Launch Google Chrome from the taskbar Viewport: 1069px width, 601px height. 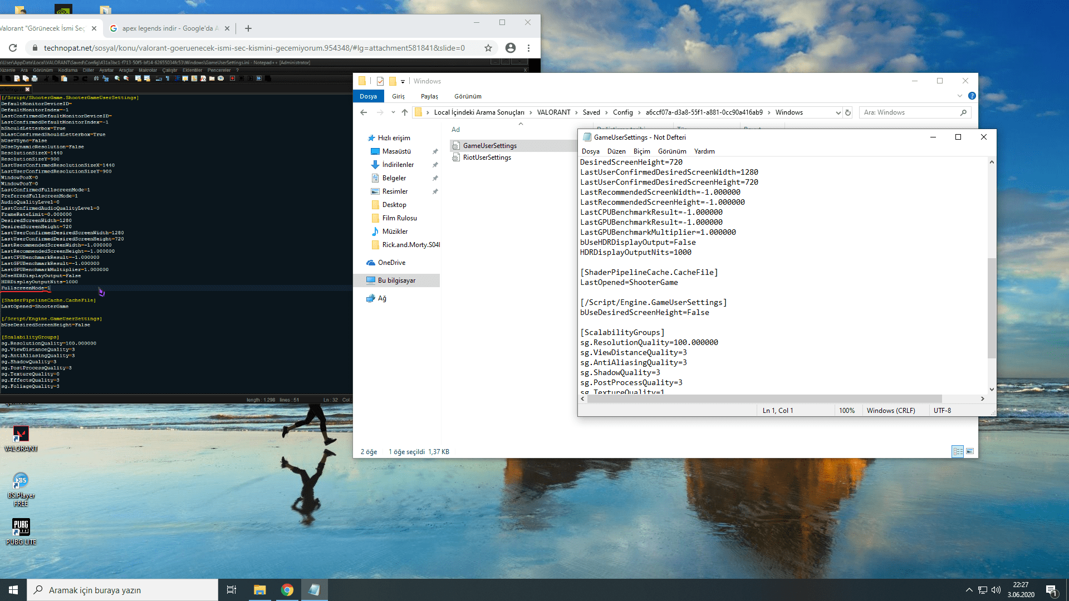point(287,589)
